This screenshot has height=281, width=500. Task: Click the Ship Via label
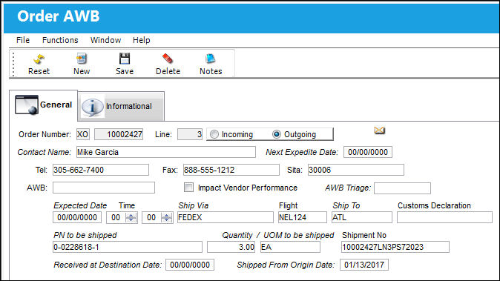[x=193, y=205]
